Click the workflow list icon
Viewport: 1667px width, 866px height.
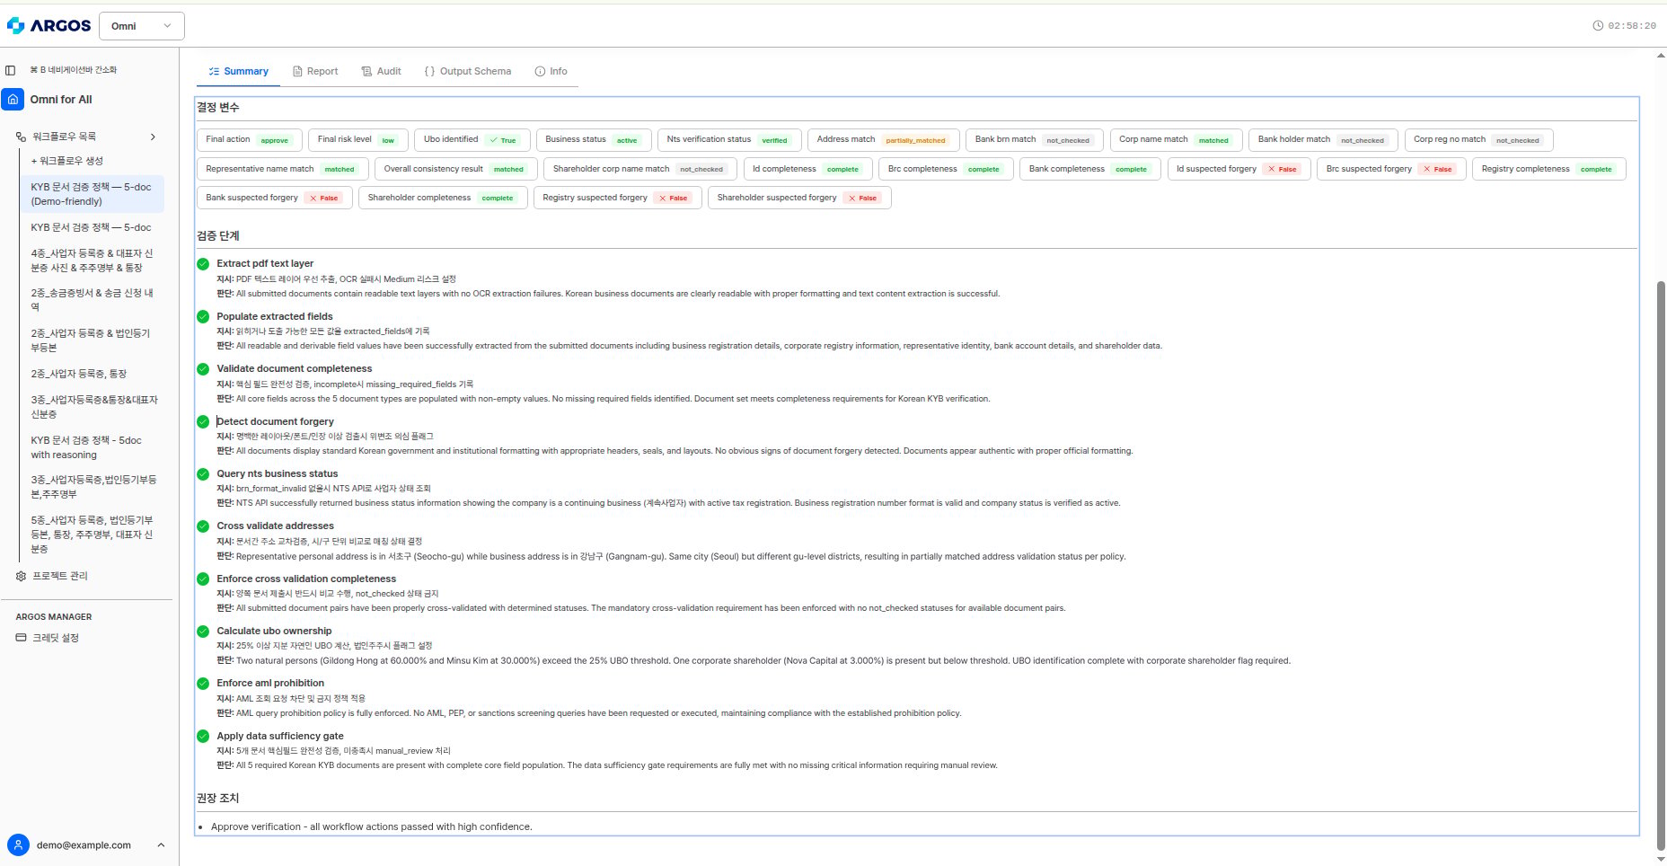pos(21,137)
